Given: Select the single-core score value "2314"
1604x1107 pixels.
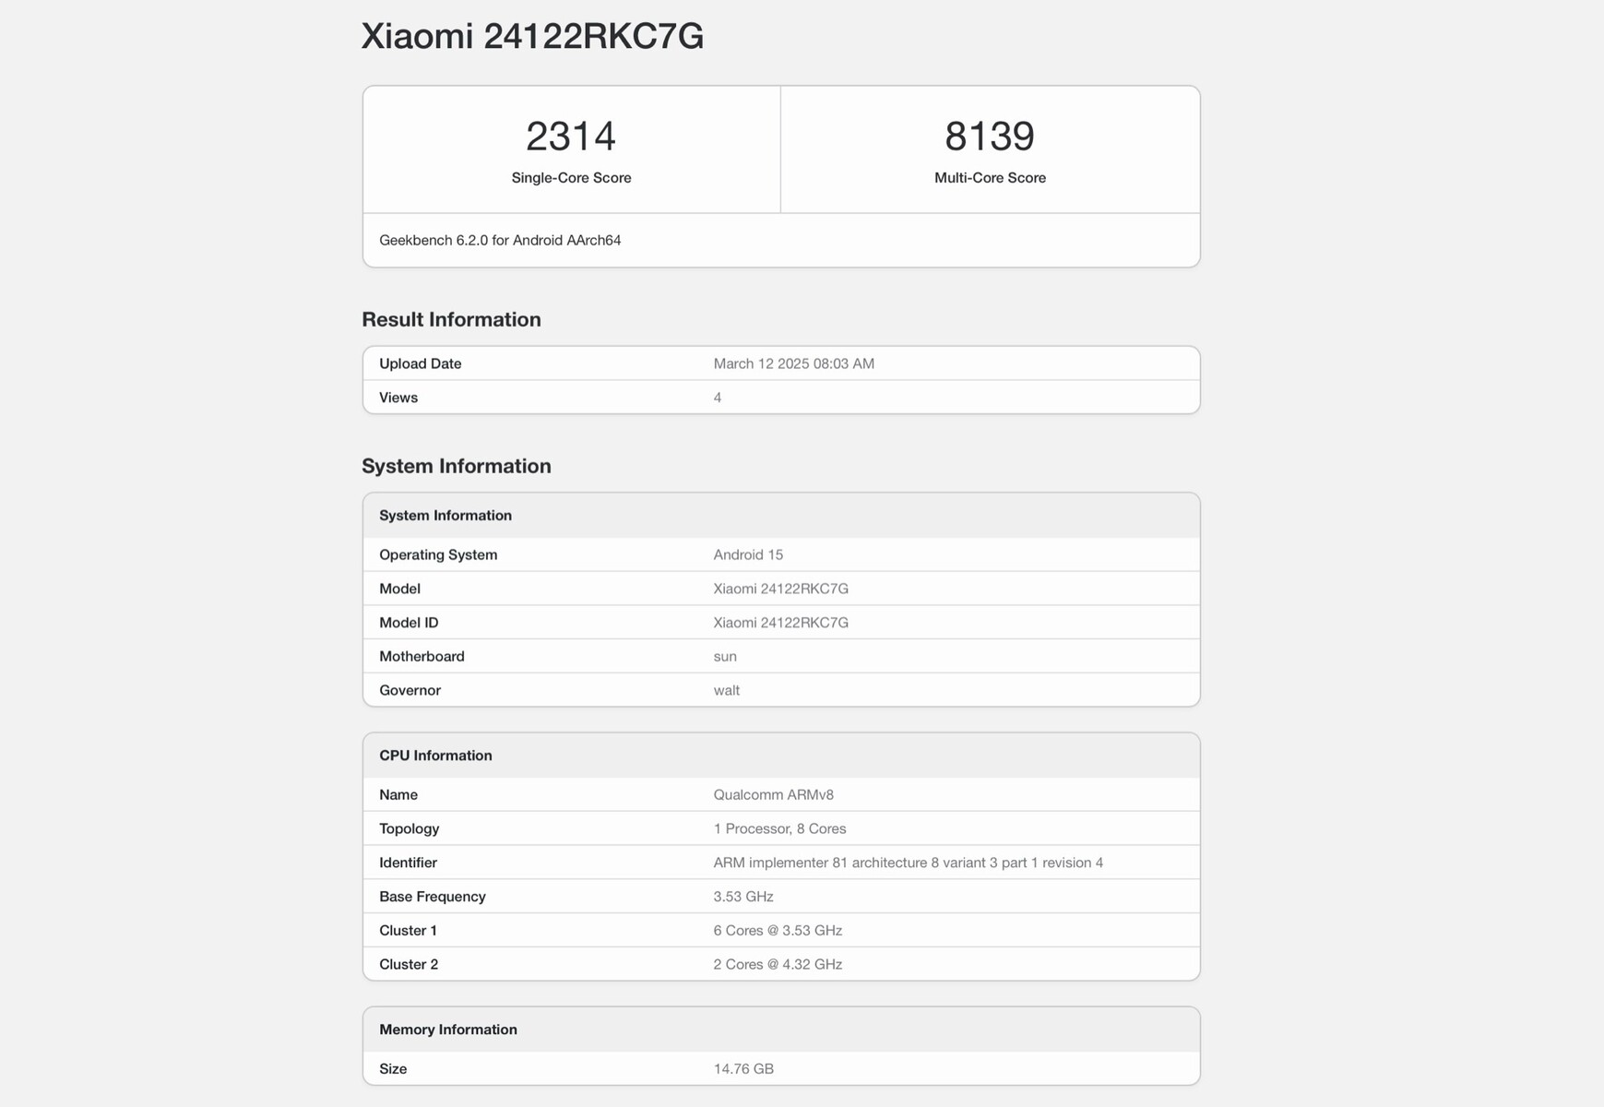Looking at the screenshot, I should pos(571,137).
